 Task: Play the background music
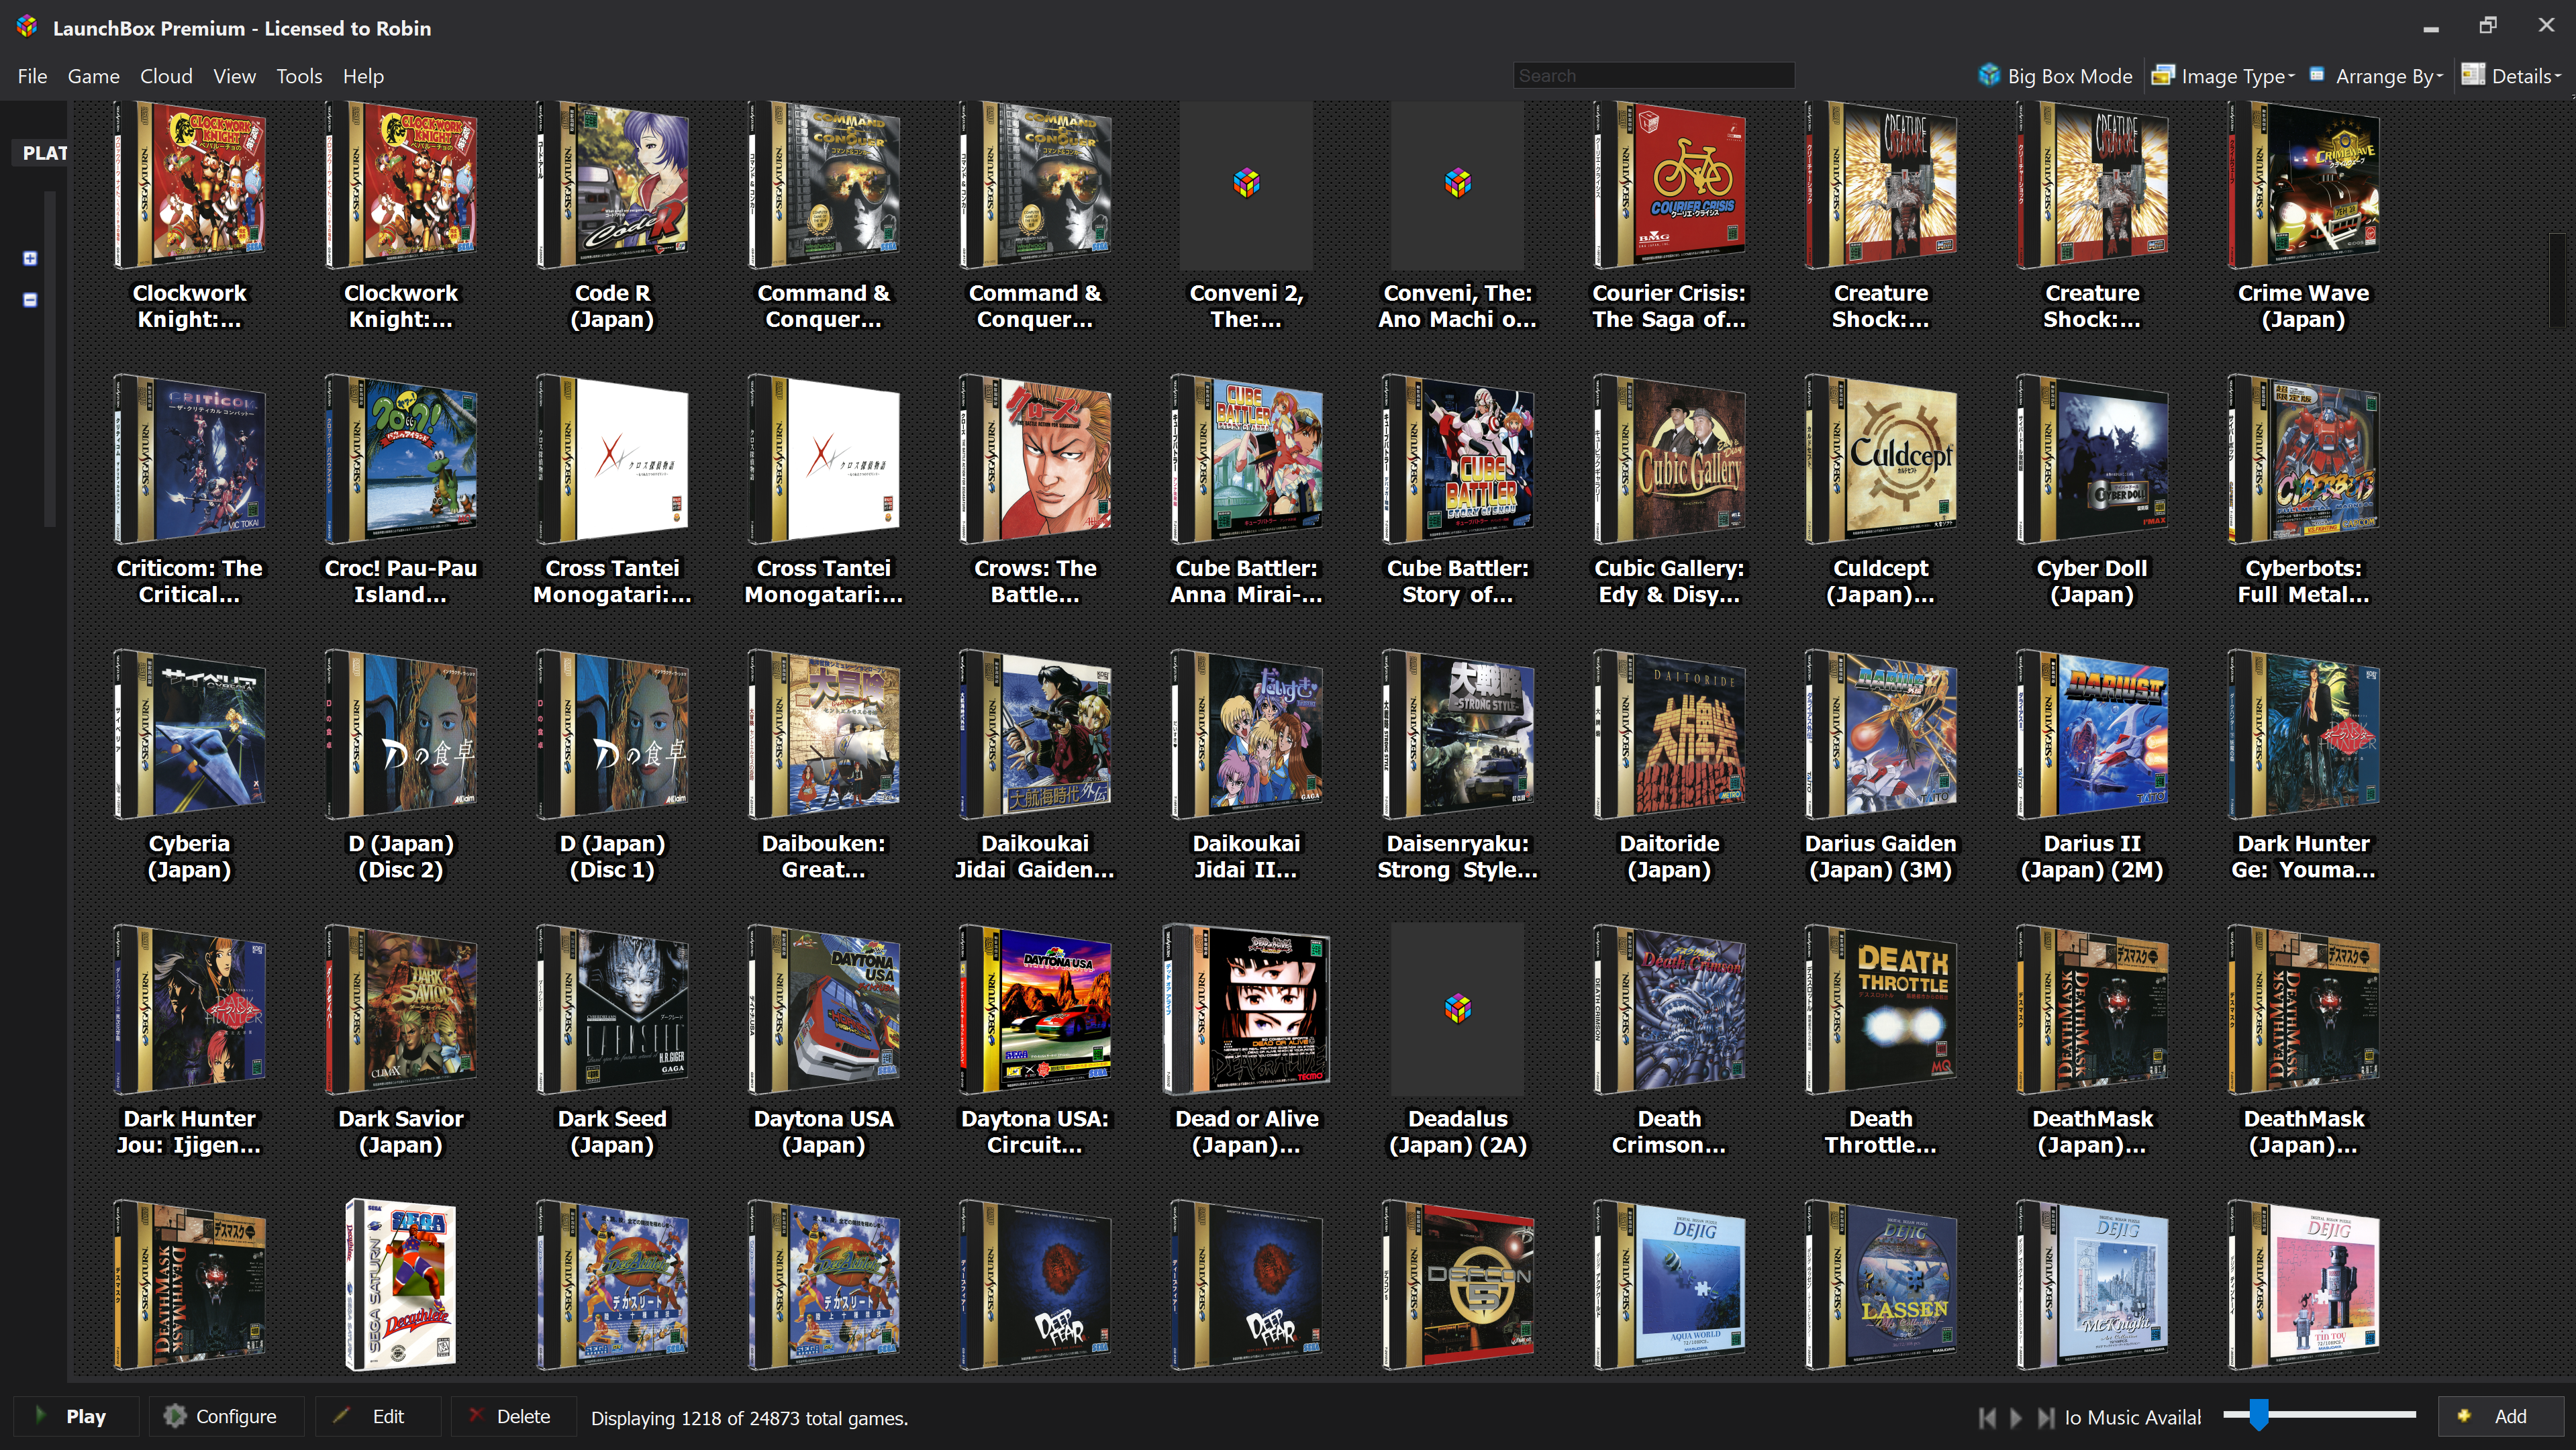[2016, 1417]
